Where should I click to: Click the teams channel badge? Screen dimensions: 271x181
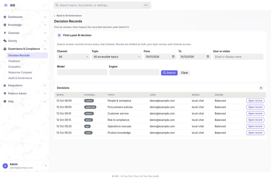(x=89, y=113)
